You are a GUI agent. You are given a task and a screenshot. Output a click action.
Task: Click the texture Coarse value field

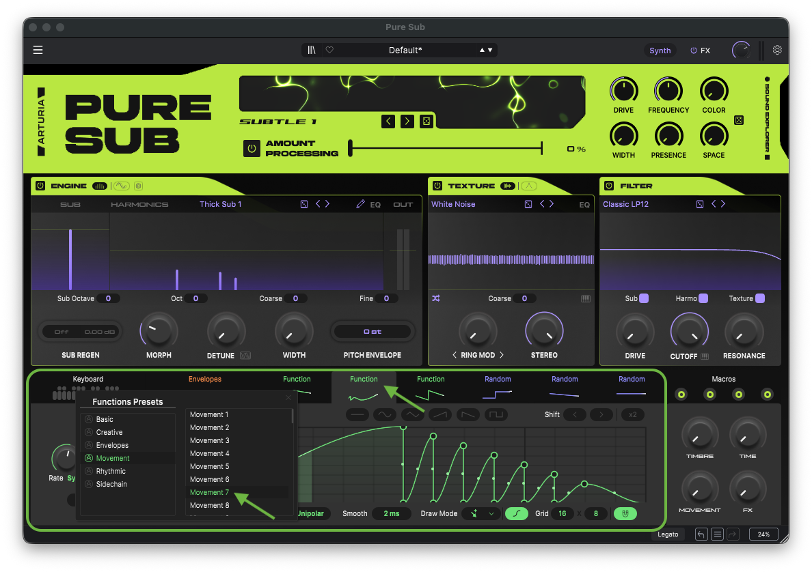click(525, 298)
